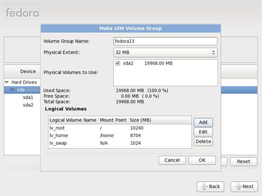
Task: Click the Physical Extent spinner arrows
Action: tap(214, 52)
